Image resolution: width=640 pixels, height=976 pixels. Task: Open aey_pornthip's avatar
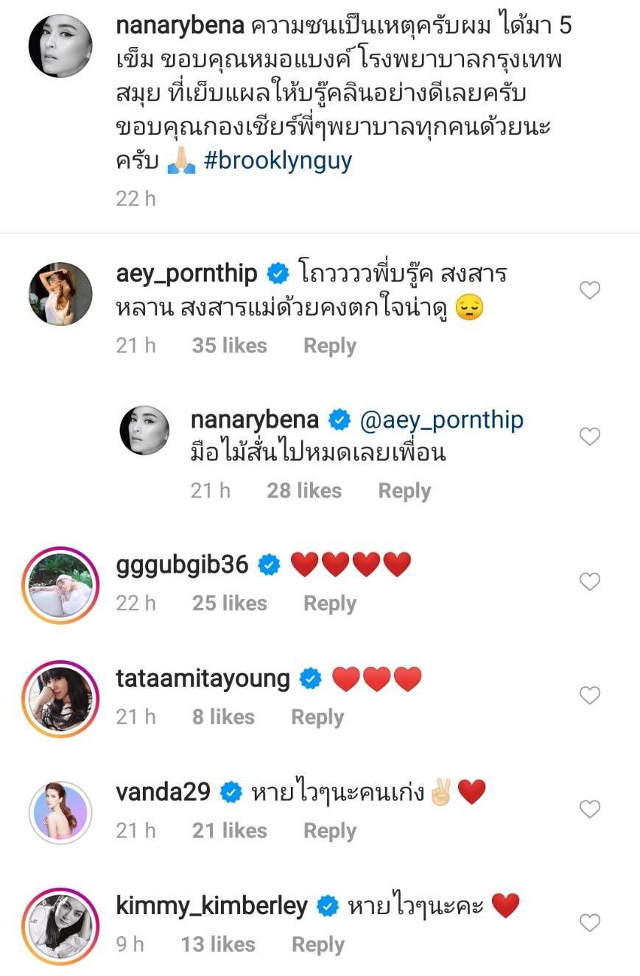(x=60, y=293)
